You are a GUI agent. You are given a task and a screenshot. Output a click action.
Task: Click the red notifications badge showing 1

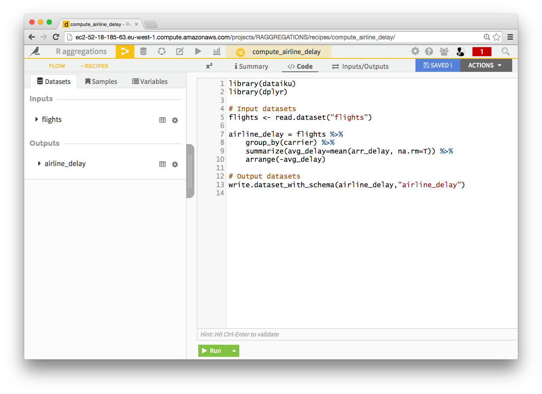click(483, 51)
